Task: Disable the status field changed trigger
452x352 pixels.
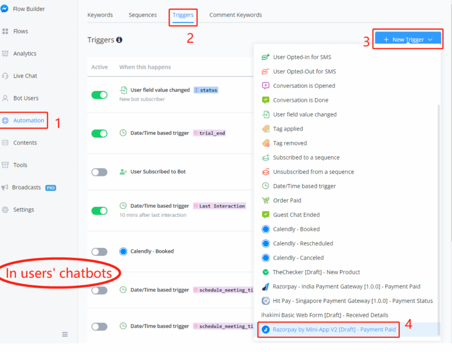Action: tap(99, 95)
